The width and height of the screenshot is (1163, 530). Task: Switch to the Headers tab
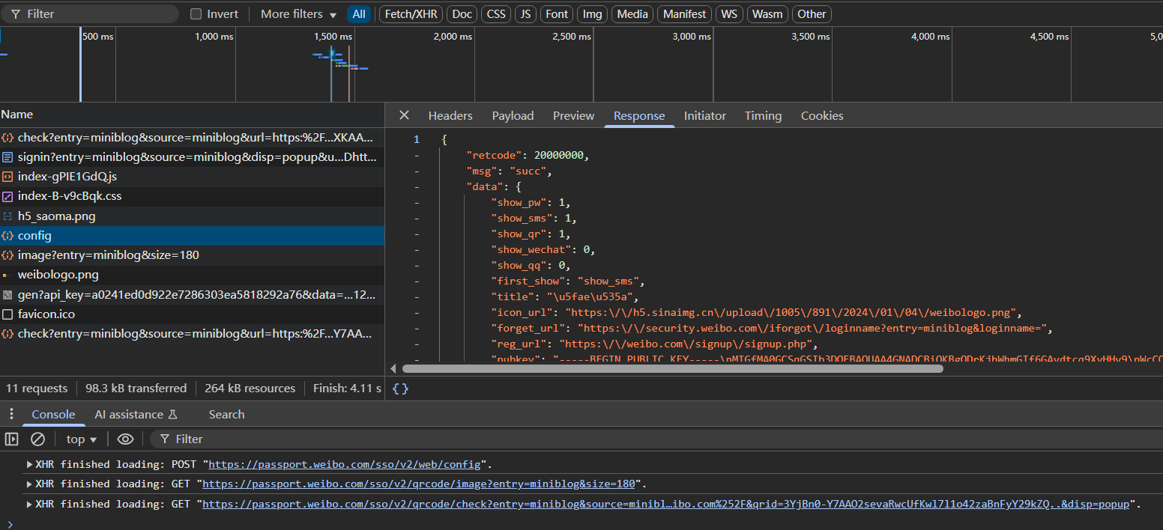pos(450,116)
